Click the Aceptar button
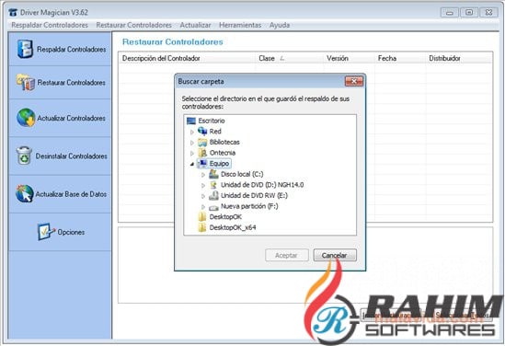Image resolution: width=505 pixels, height=346 pixels. tap(286, 255)
